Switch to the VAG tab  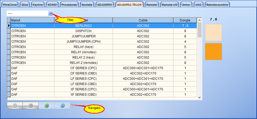tap(198, 5)
